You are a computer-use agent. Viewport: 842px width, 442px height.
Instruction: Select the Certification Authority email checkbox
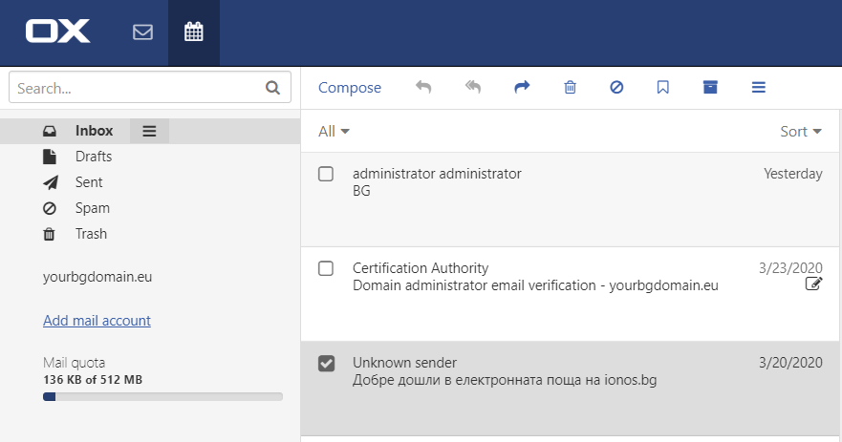[326, 268]
